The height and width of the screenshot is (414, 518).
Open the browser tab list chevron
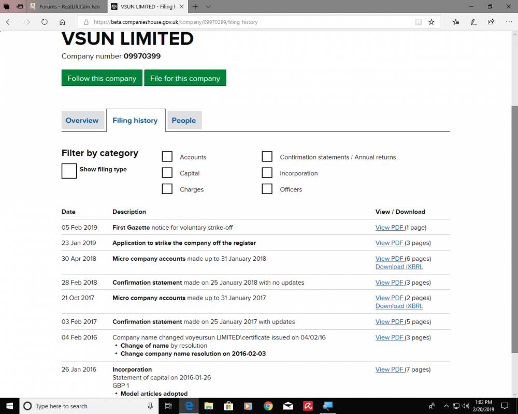click(207, 7)
